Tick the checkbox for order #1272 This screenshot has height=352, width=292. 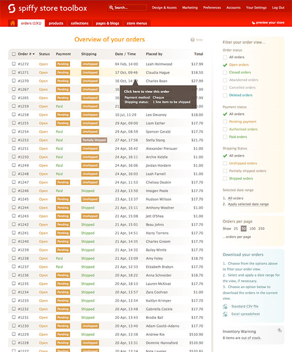pyautogui.click(x=14, y=64)
